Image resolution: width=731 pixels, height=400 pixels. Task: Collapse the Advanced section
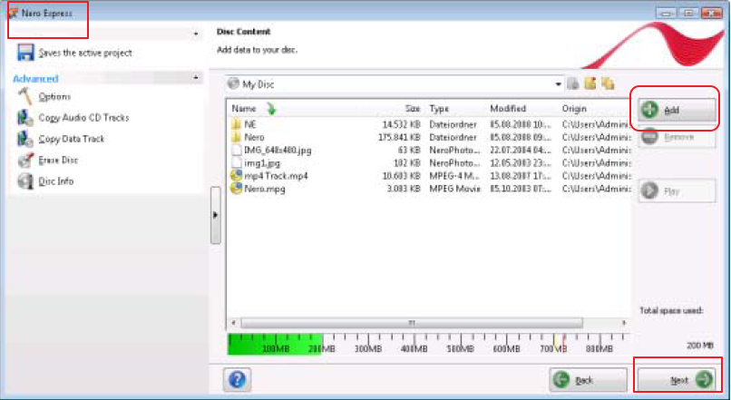(x=196, y=78)
